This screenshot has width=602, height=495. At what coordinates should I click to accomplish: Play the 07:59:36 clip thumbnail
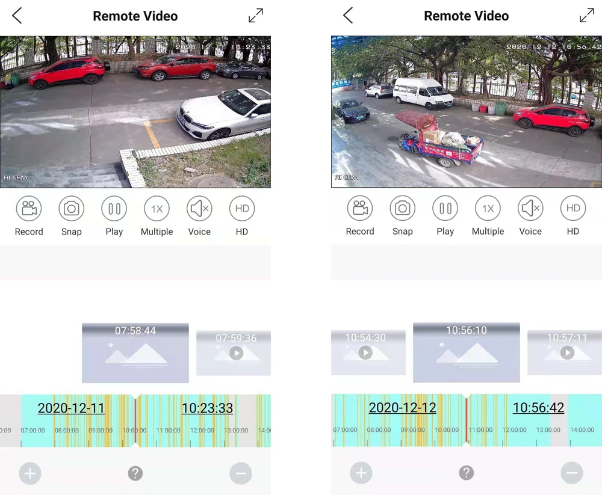coord(234,353)
